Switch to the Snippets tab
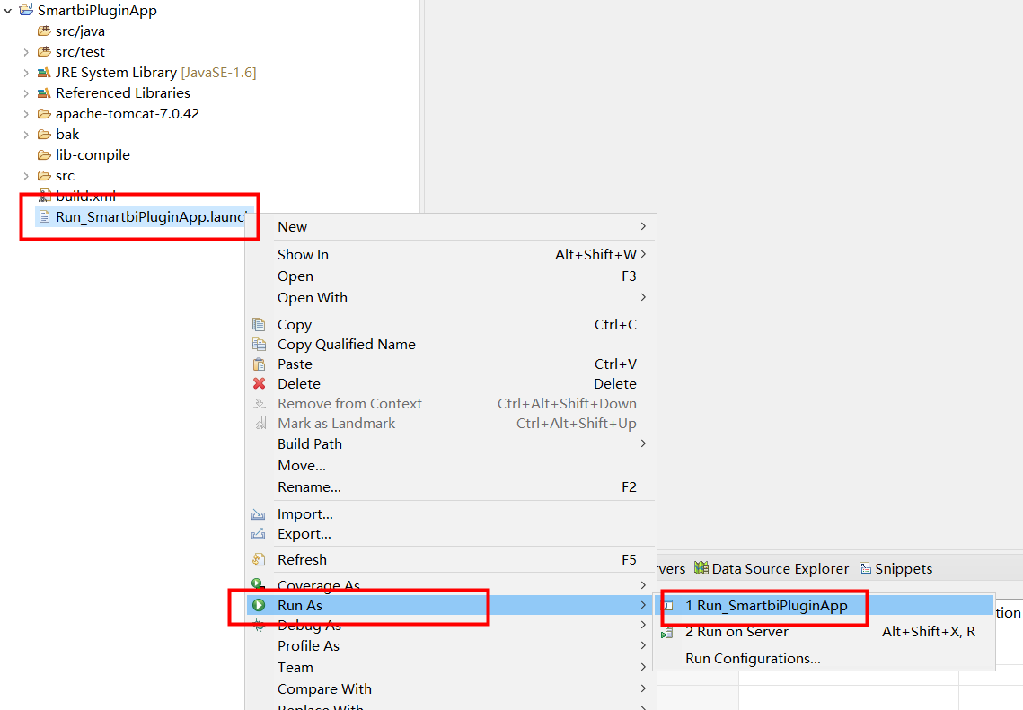The image size is (1023, 710). pyautogui.click(x=895, y=568)
